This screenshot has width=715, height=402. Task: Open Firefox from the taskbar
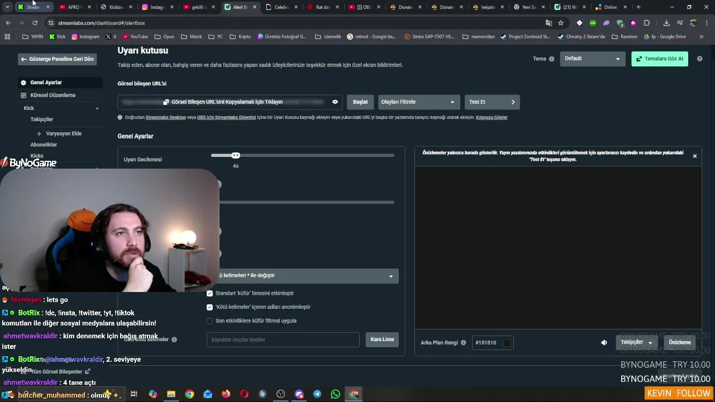226,394
